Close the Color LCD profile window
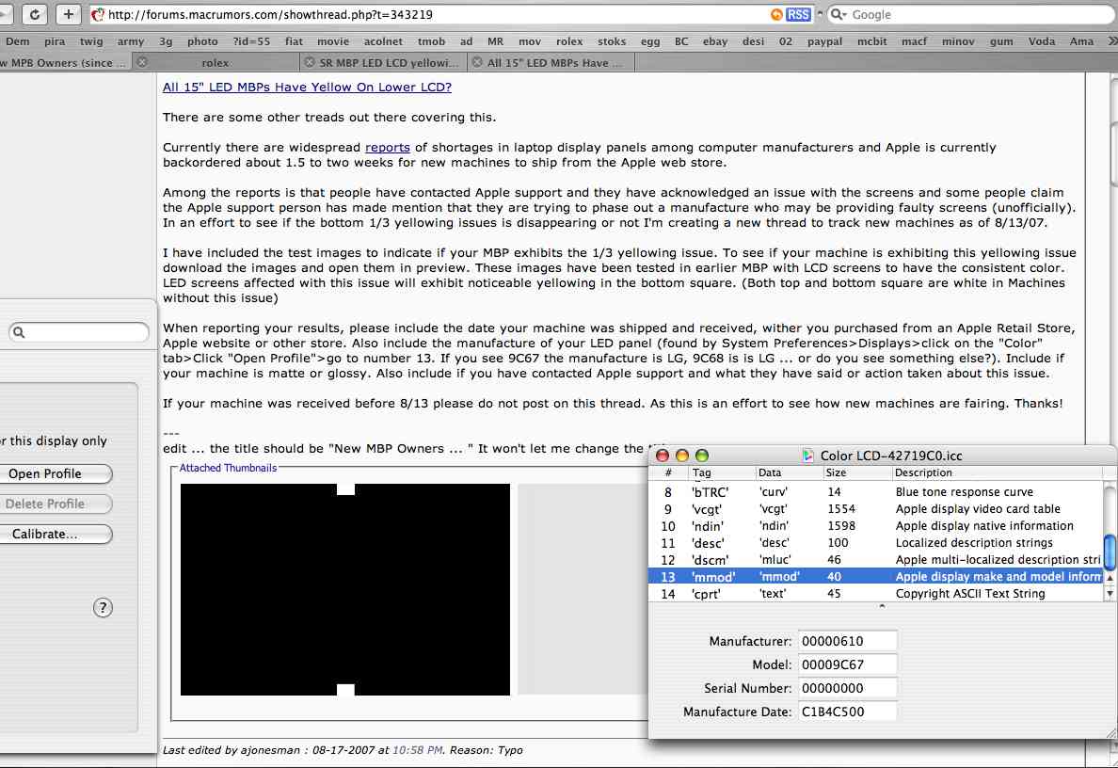 click(x=663, y=455)
